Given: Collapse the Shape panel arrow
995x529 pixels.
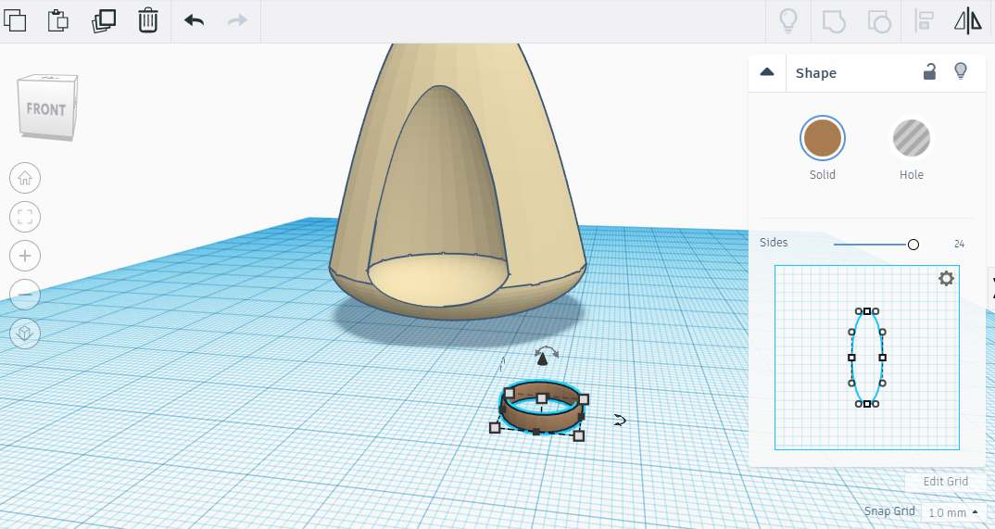Looking at the screenshot, I should pyautogui.click(x=766, y=72).
